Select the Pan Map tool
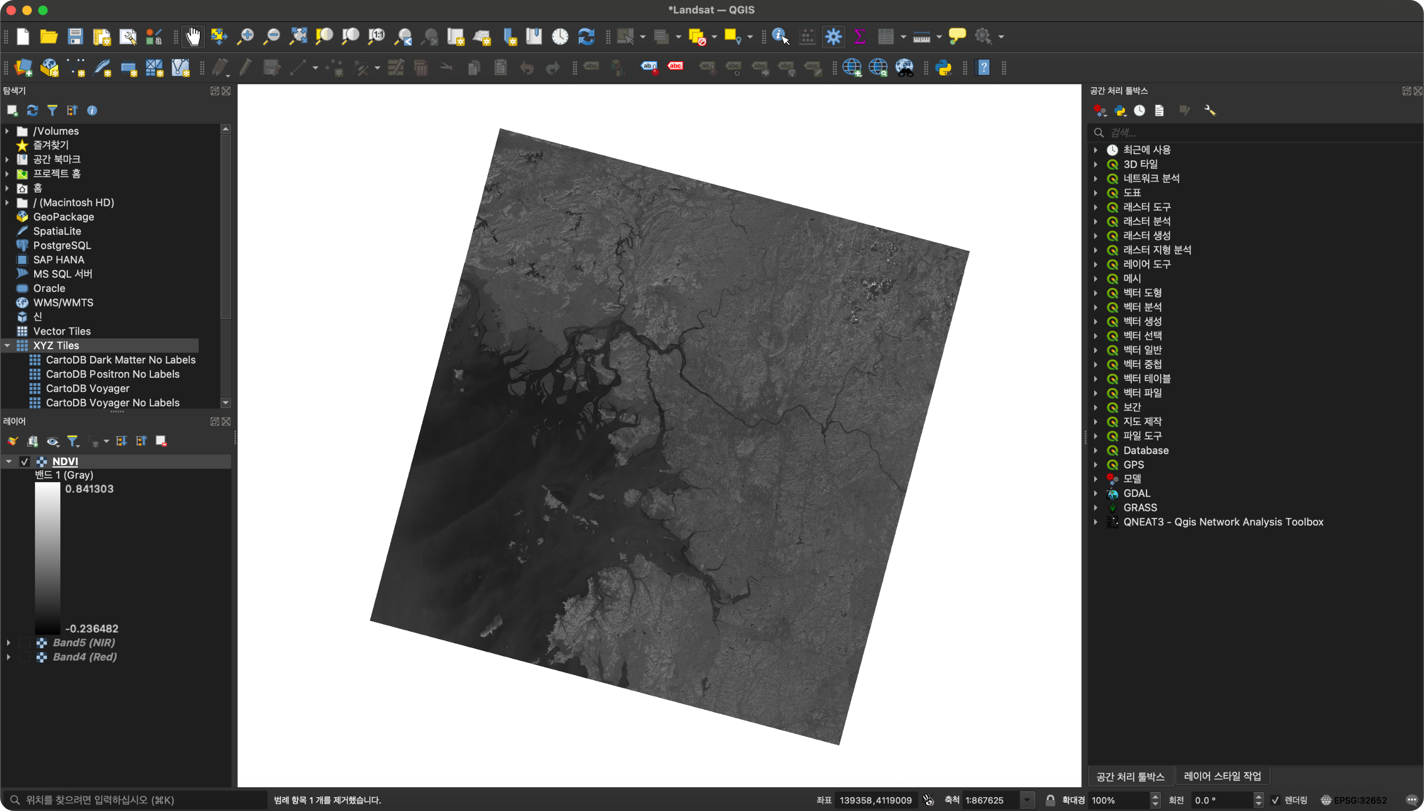The image size is (1424, 811). tap(193, 36)
